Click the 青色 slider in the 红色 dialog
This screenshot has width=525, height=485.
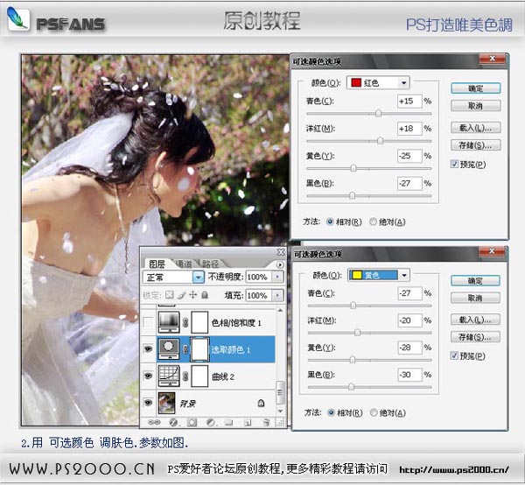pyautogui.click(x=378, y=114)
